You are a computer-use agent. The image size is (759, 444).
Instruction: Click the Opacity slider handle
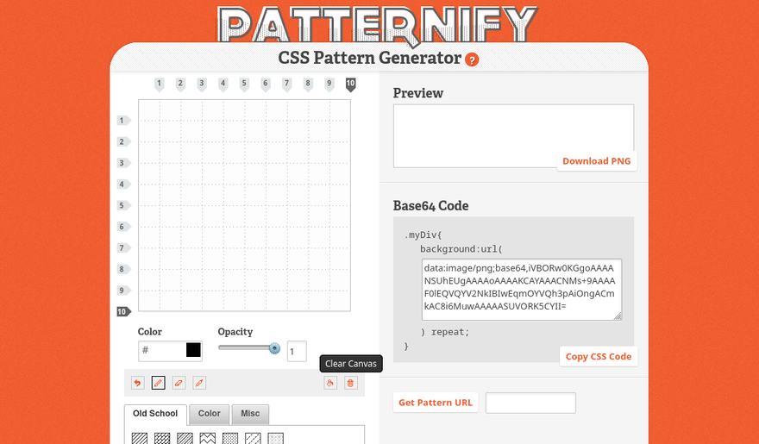coord(274,347)
